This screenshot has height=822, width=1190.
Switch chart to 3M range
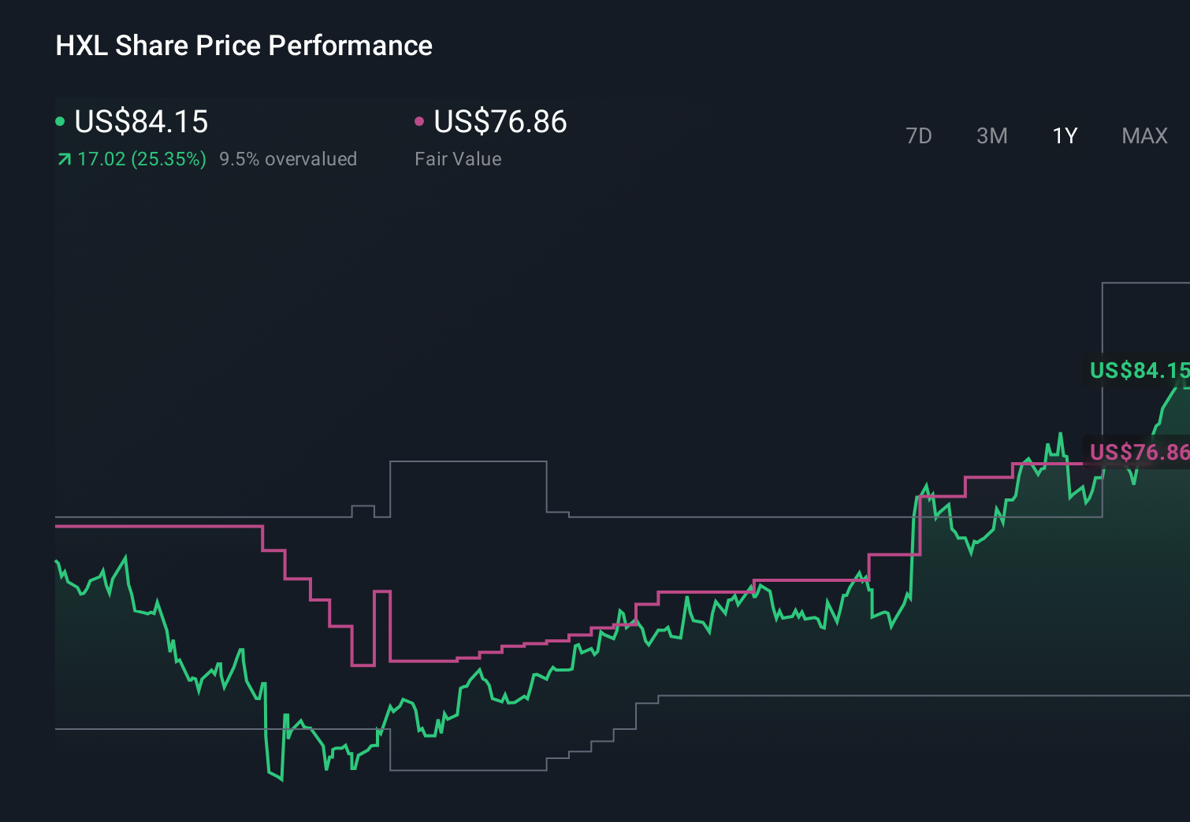click(x=991, y=136)
